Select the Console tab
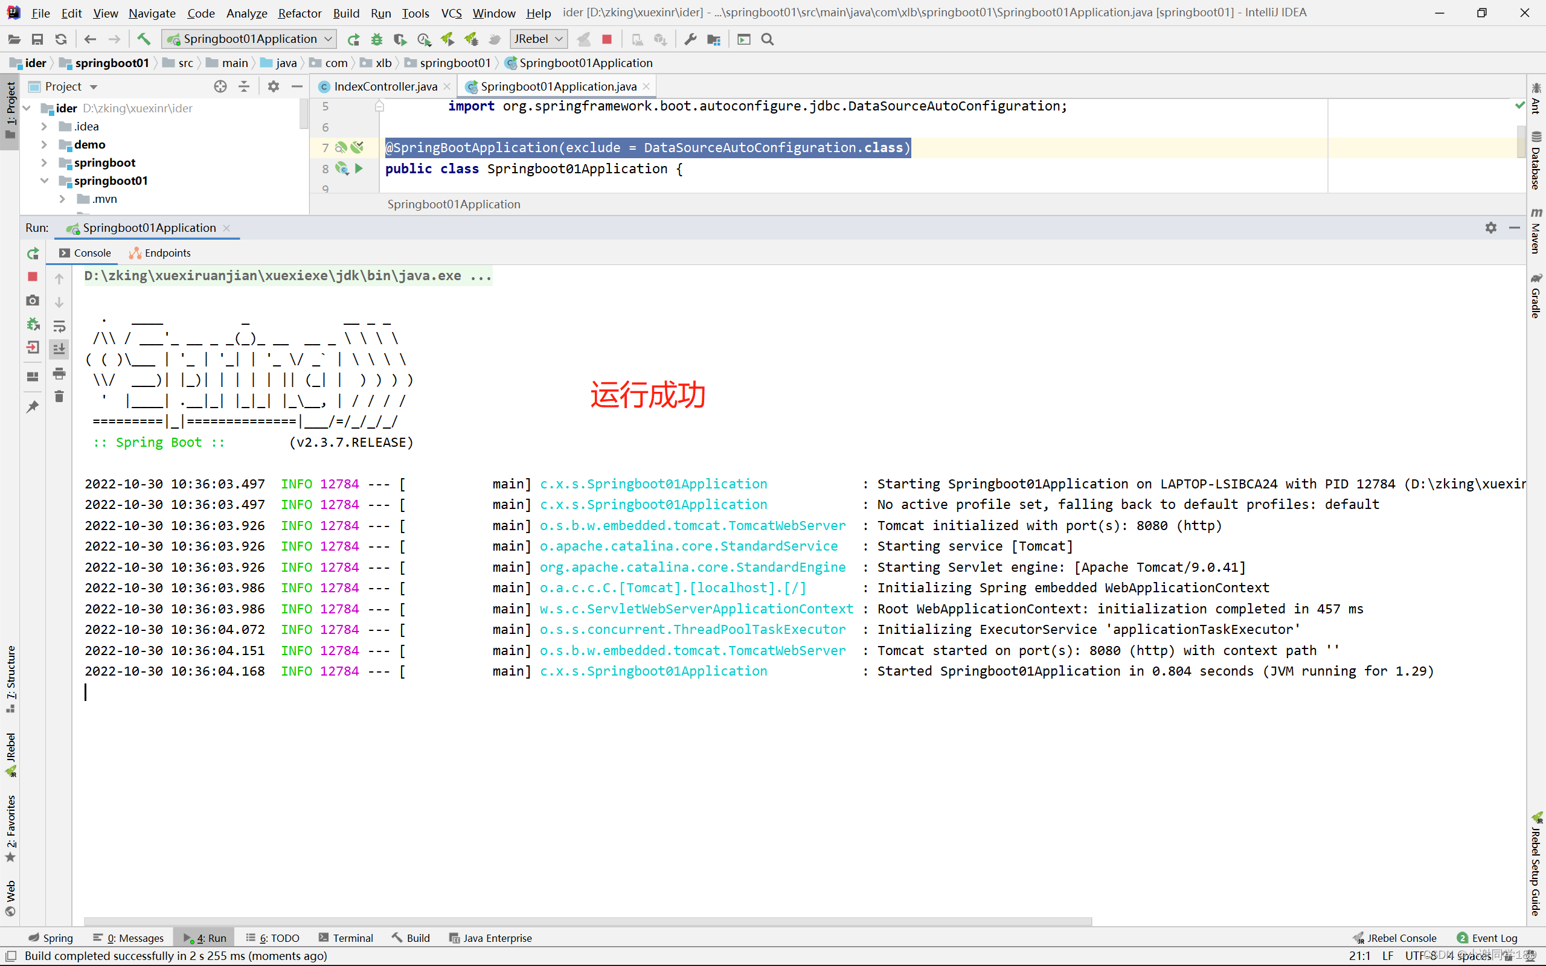This screenshot has width=1546, height=966. pos(85,253)
